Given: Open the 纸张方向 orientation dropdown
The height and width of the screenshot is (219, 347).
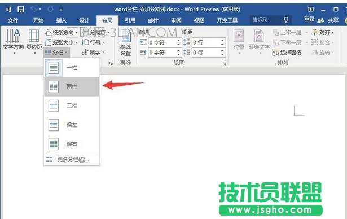Looking at the screenshot, I should 61,33.
